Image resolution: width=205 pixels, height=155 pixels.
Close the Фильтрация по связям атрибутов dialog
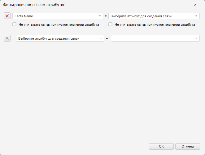(x=195, y=5)
